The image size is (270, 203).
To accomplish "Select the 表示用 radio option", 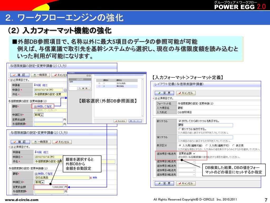I will point(233,146).
